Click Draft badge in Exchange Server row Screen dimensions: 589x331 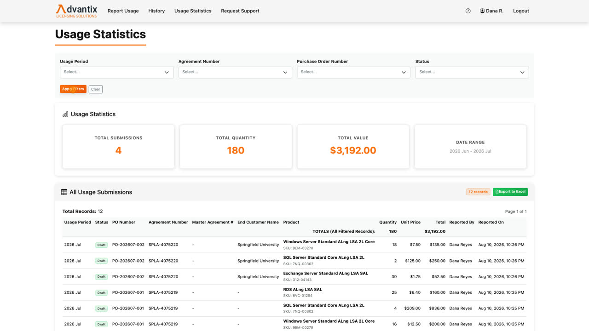[x=101, y=277]
